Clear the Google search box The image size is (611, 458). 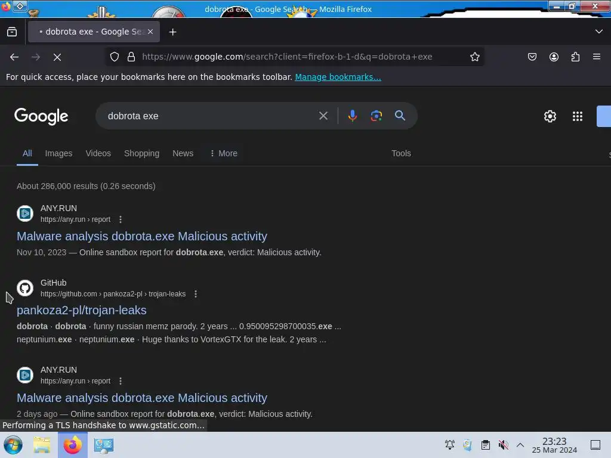pyautogui.click(x=323, y=116)
